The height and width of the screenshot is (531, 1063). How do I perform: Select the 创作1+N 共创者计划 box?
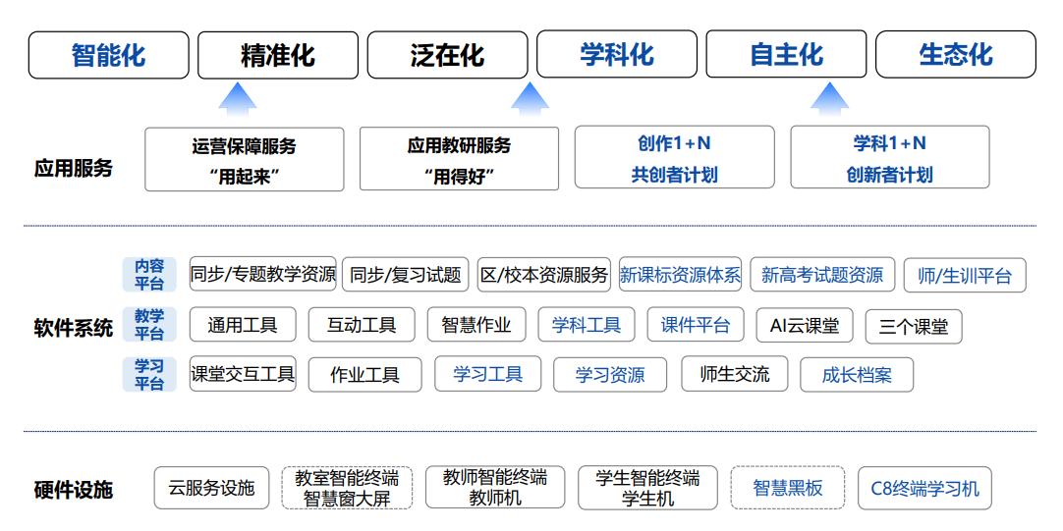click(674, 158)
